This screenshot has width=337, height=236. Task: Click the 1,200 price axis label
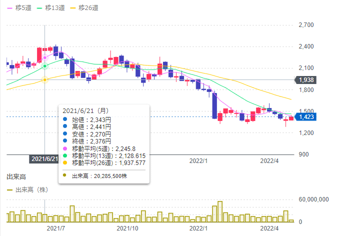pyautogui.click(x=306, y=133)
